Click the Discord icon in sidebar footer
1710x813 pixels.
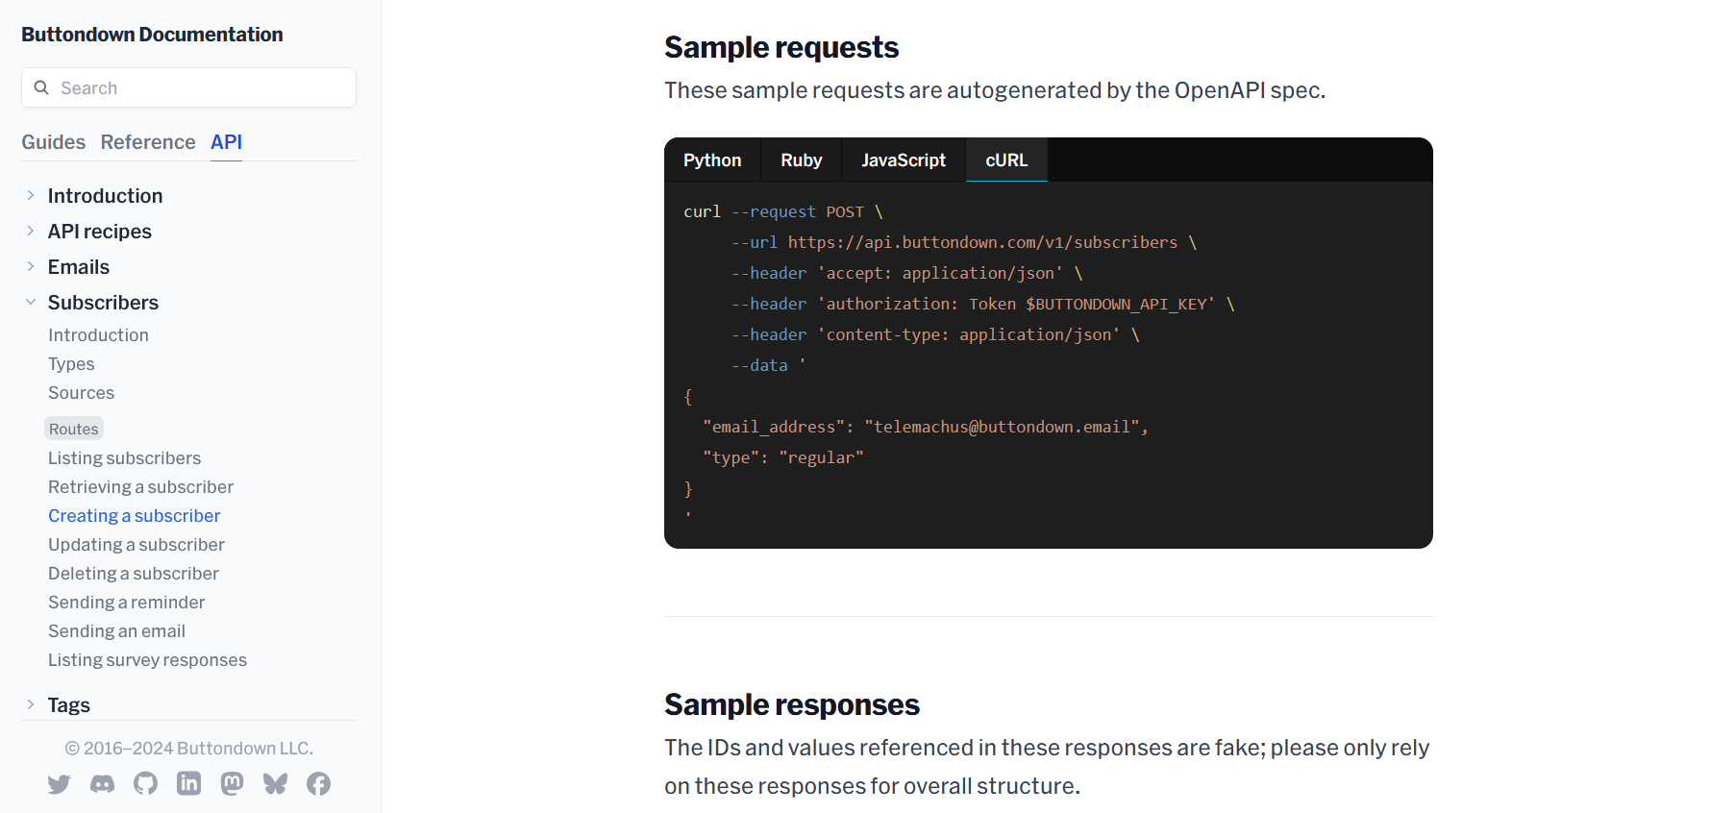102,784
